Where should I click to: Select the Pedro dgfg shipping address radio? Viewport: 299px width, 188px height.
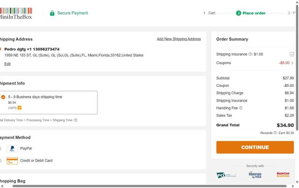0,49
